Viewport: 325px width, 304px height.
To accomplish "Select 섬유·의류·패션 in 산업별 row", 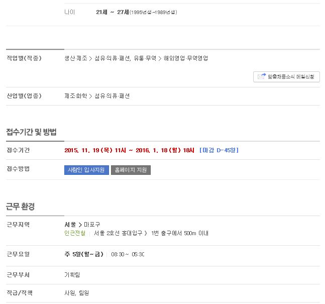I will coord(112,96).
